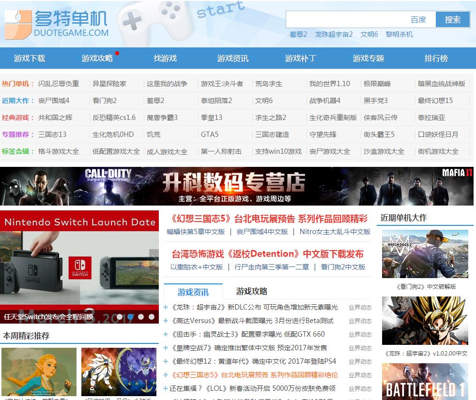Click the 搜索 search button
This screenshot has width=476, height=400.
(452, 20)
